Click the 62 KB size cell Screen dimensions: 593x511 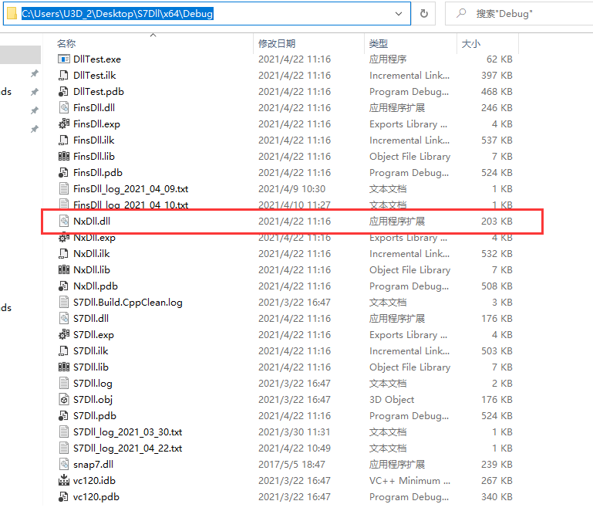(500, 59)
